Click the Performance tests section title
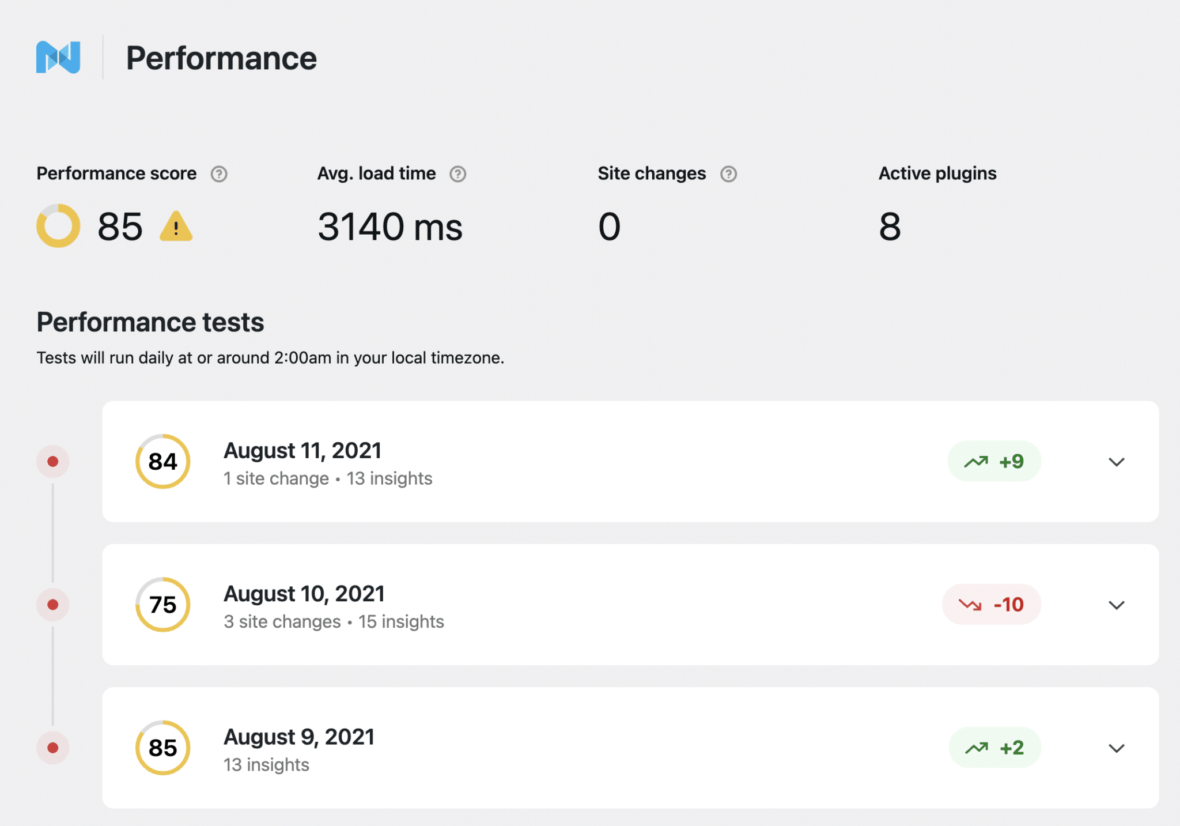1180x826 pixels. (149, 322)
